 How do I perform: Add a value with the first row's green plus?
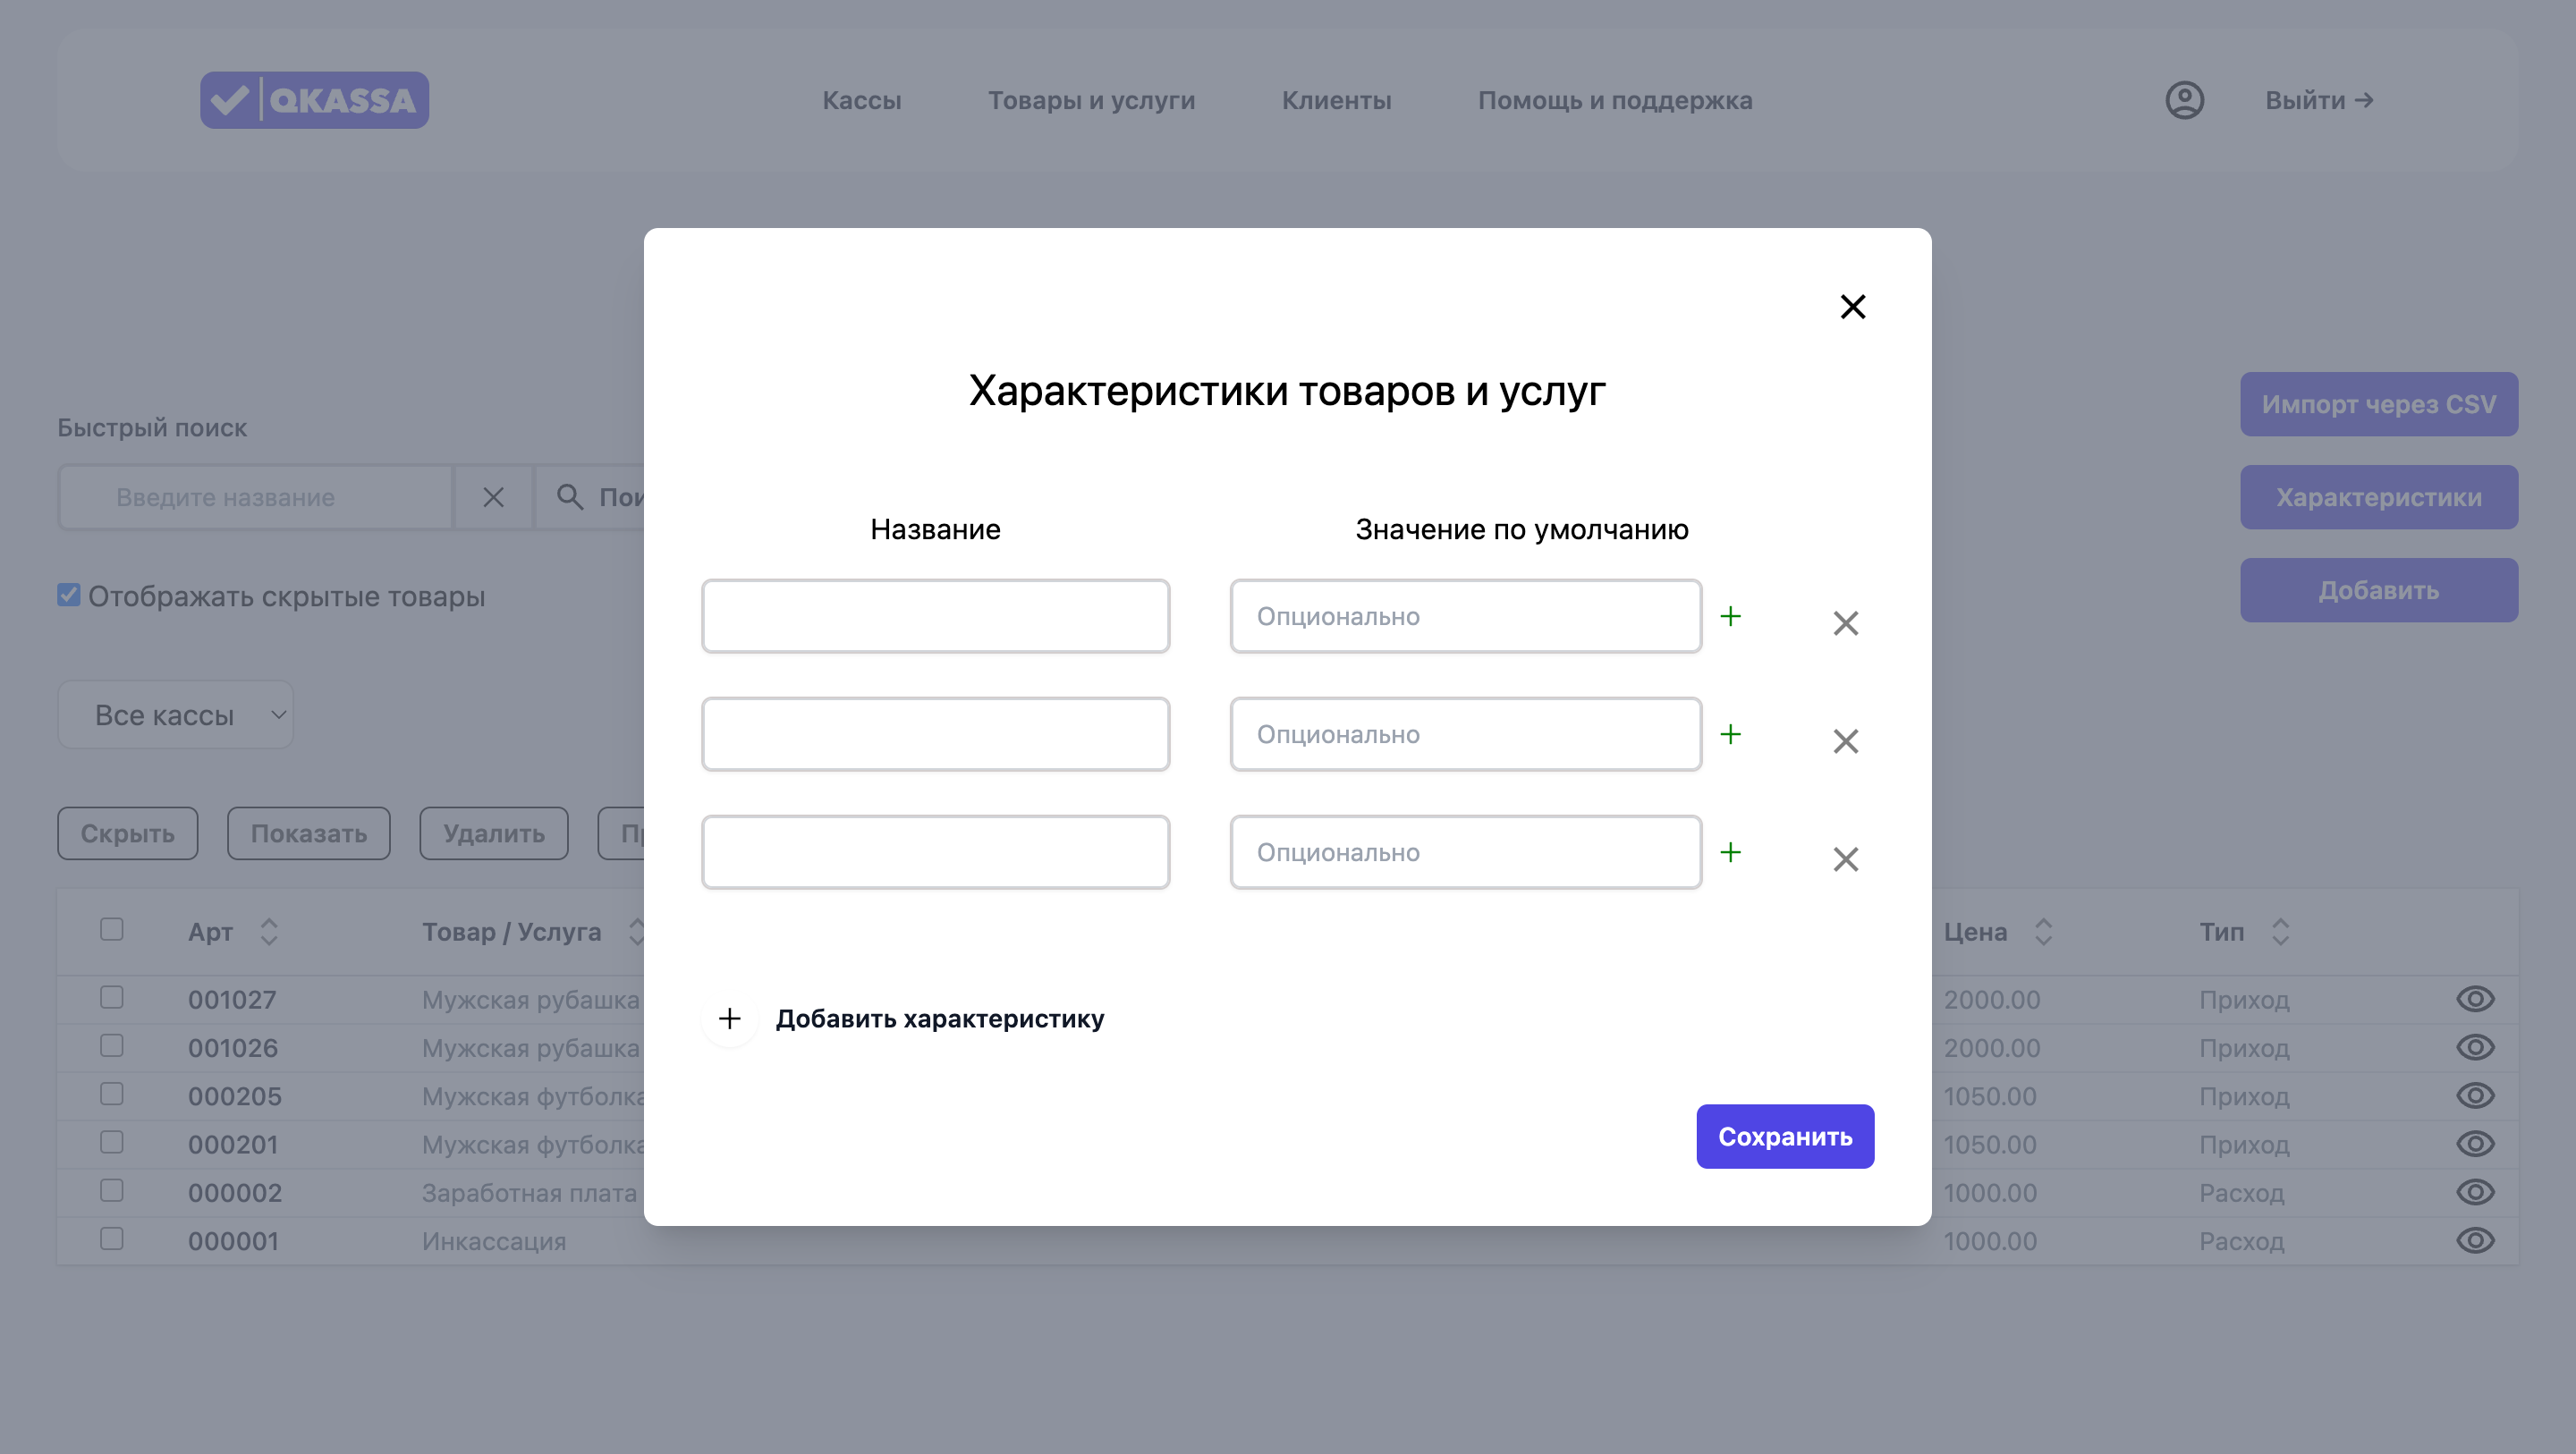tap(1731, 616)
